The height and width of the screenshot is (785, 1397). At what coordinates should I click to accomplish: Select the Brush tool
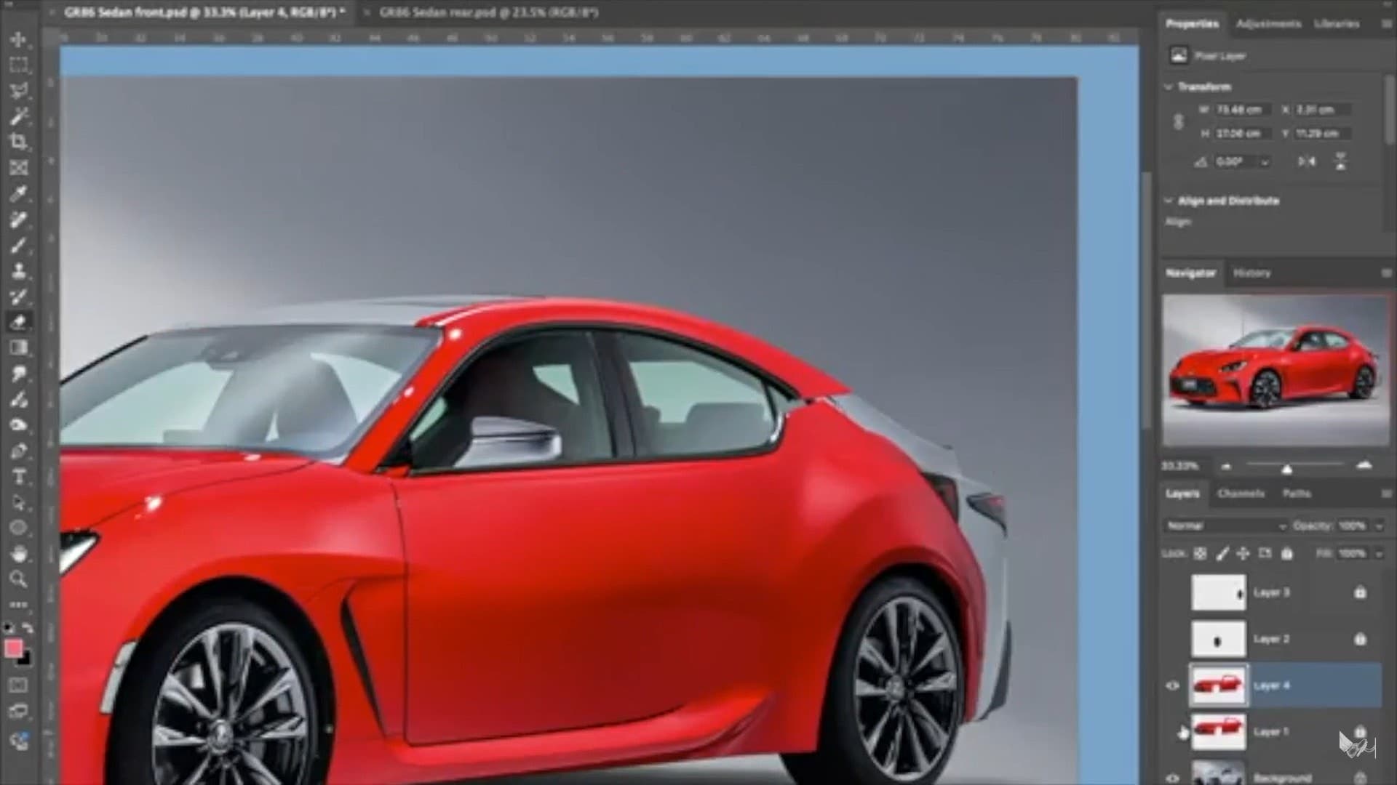point(19,245)
